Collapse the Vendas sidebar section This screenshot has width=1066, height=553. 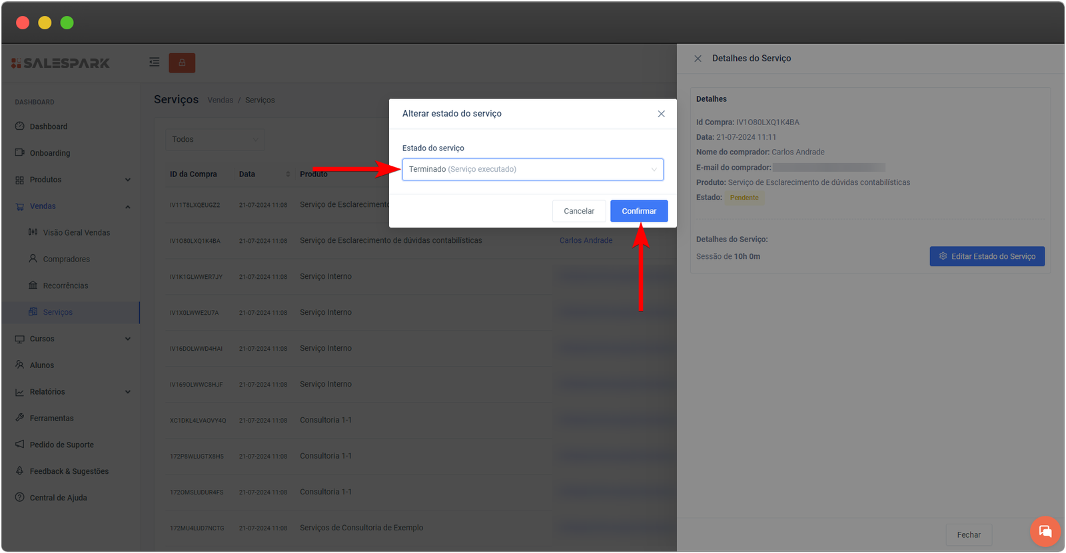(127, 206)
